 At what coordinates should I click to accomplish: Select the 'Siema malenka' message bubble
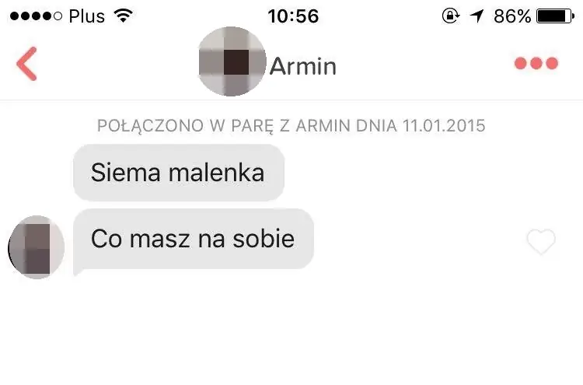179,173
